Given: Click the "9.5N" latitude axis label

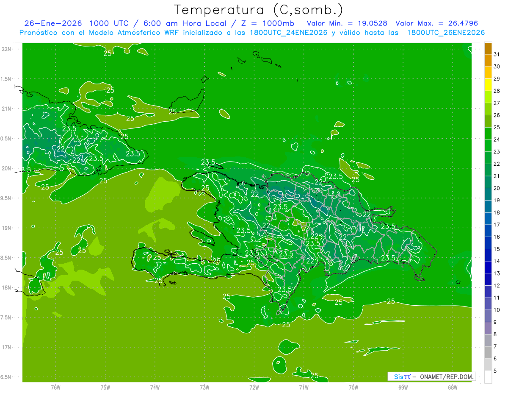Looking at the screenshot, I should [x=6, y=198].
